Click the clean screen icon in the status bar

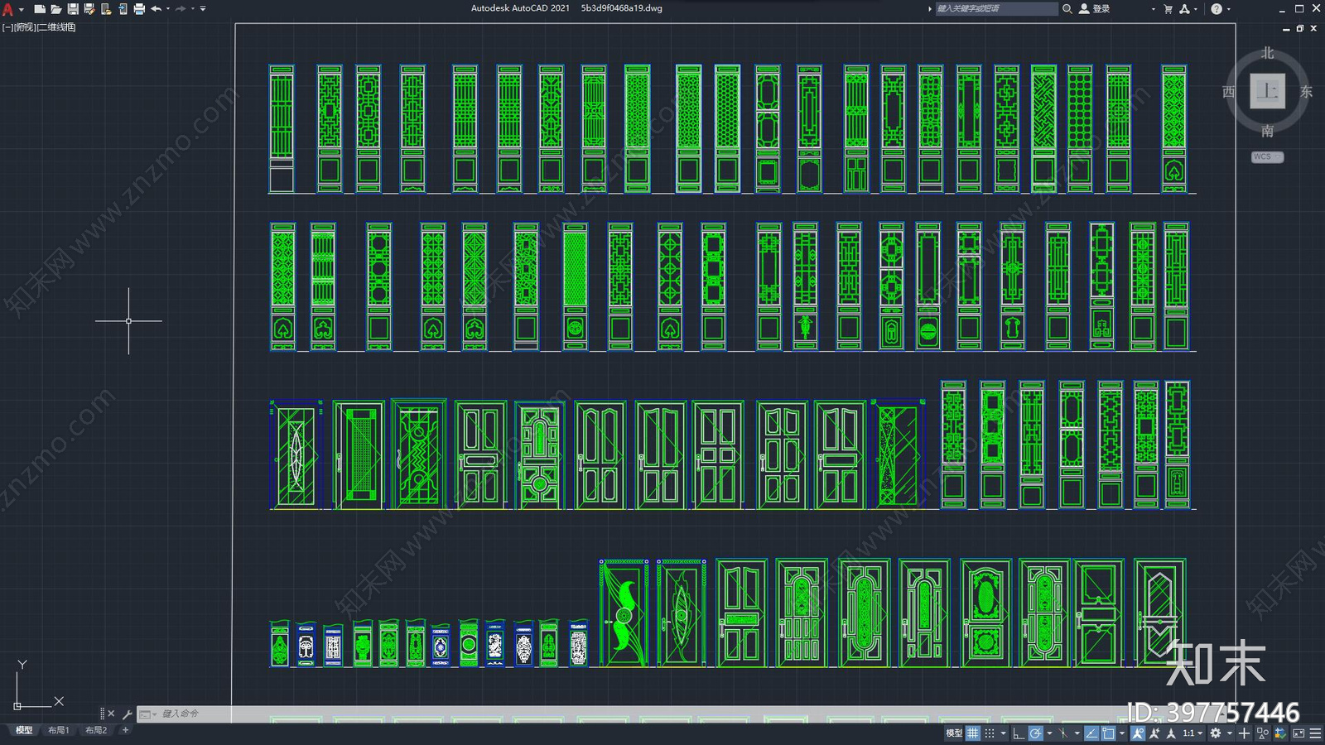point(1298,733)
